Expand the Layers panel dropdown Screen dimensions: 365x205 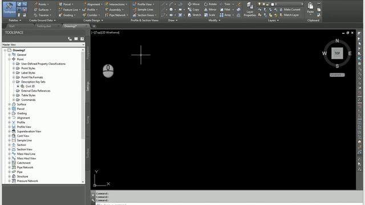273,20
